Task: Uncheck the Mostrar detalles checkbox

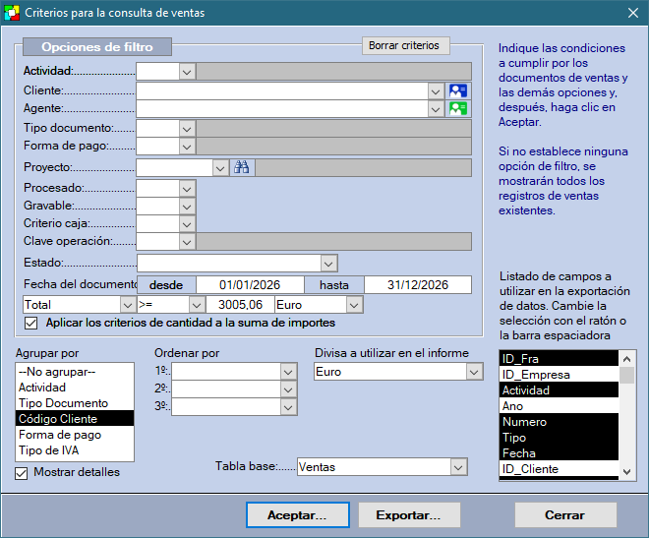Action: click(23, 473)
